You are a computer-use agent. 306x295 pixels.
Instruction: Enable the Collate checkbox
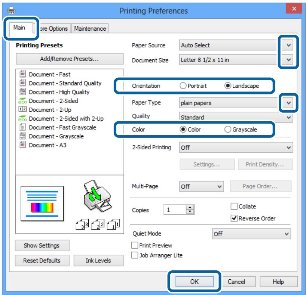tap(234, 206)
